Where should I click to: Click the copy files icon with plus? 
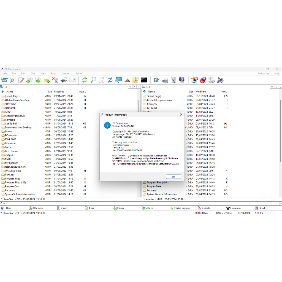point(30,80)
